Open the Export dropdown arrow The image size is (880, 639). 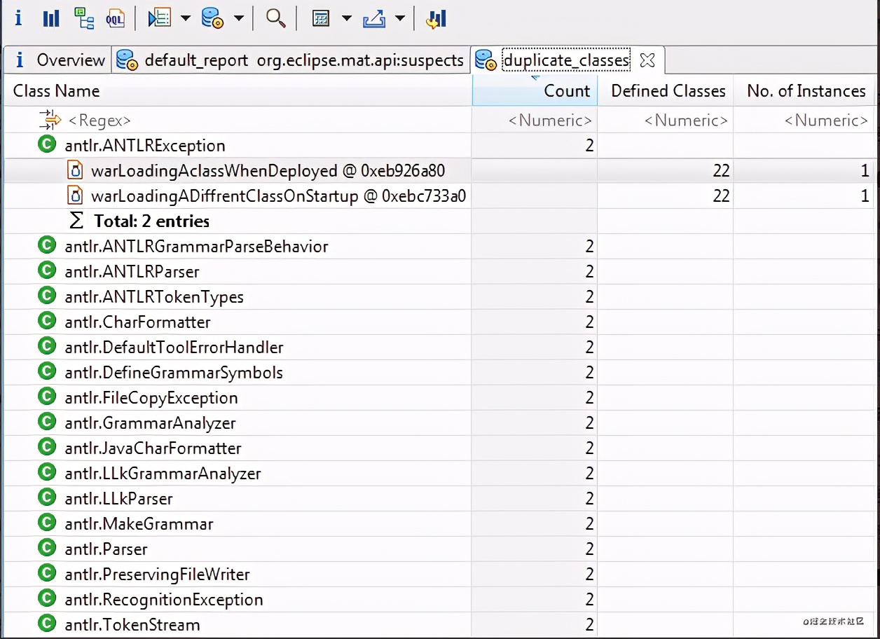400,18
